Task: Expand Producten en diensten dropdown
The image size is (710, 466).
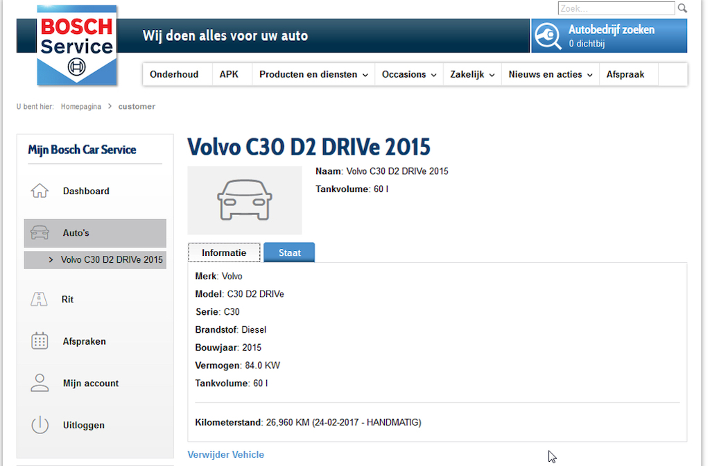Action: click(x=313, y=74)
